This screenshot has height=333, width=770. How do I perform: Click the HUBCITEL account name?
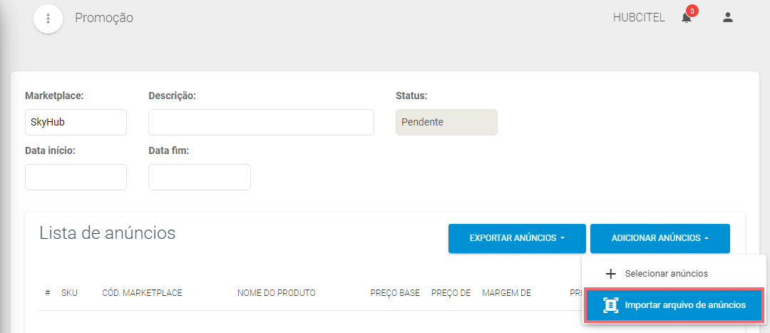click(x=639, y=18)
